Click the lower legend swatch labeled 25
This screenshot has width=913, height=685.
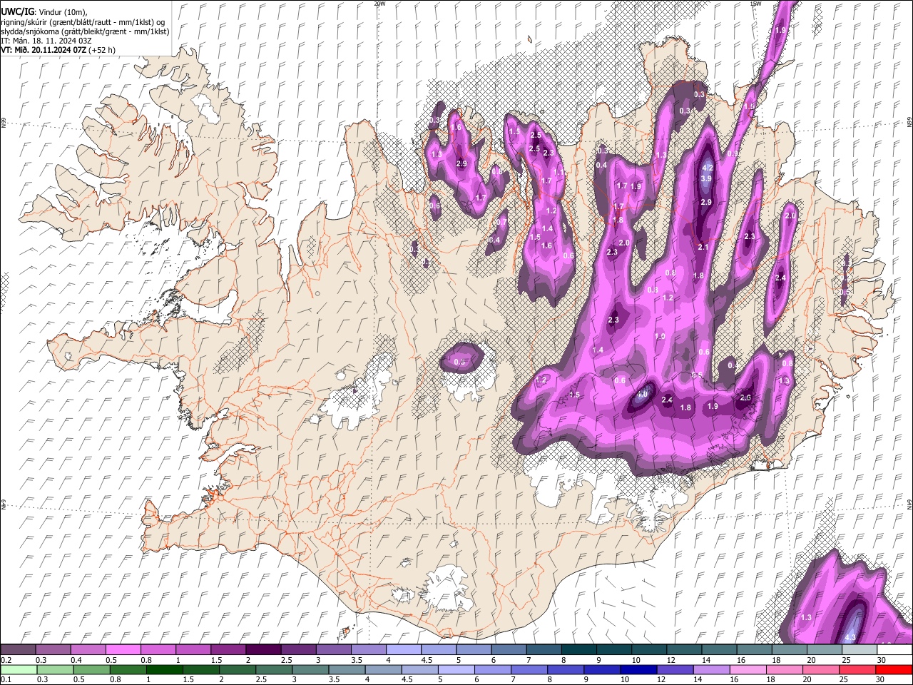(x=857, y=669)
